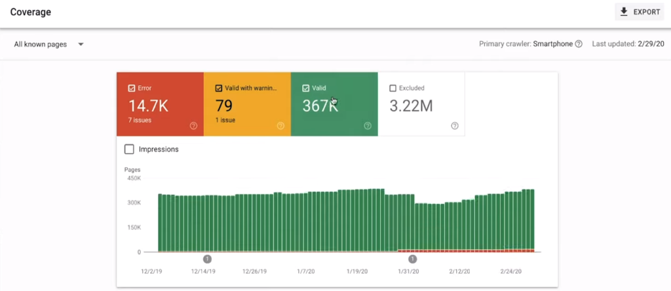Screen dimensions: 671x291
Task: Open the All known pages dropdown
Action: point(49,45)
